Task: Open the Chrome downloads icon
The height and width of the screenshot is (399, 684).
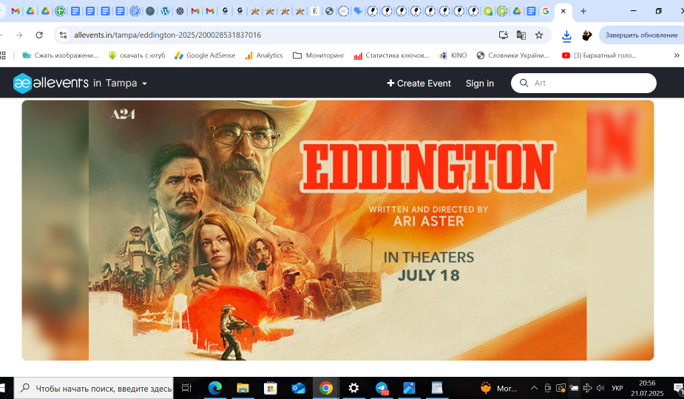Action: (566, 35)
